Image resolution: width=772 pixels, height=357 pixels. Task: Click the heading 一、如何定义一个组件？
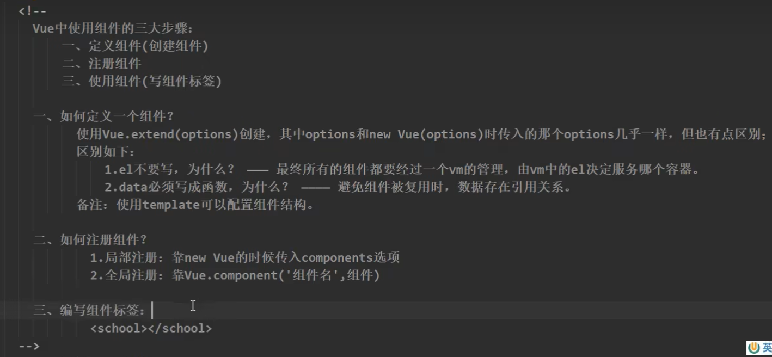pyautogui.click(x=103, y=116)
